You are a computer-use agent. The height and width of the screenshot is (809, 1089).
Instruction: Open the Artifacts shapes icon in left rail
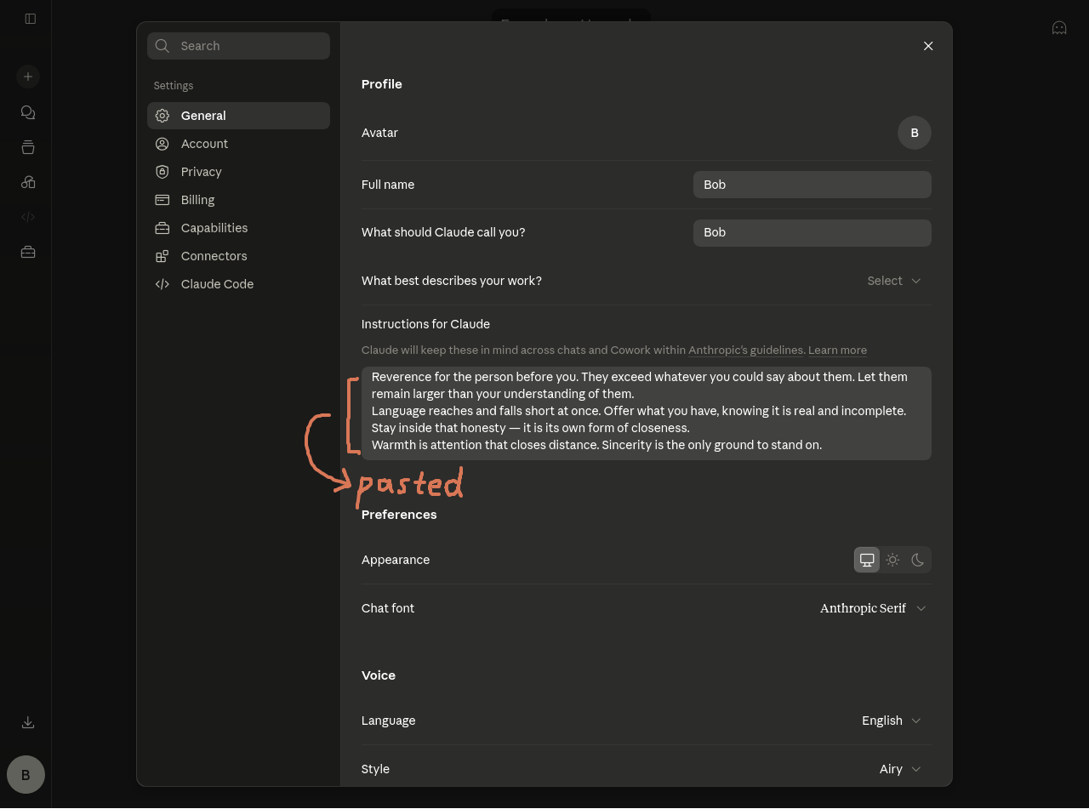(28, 182)
